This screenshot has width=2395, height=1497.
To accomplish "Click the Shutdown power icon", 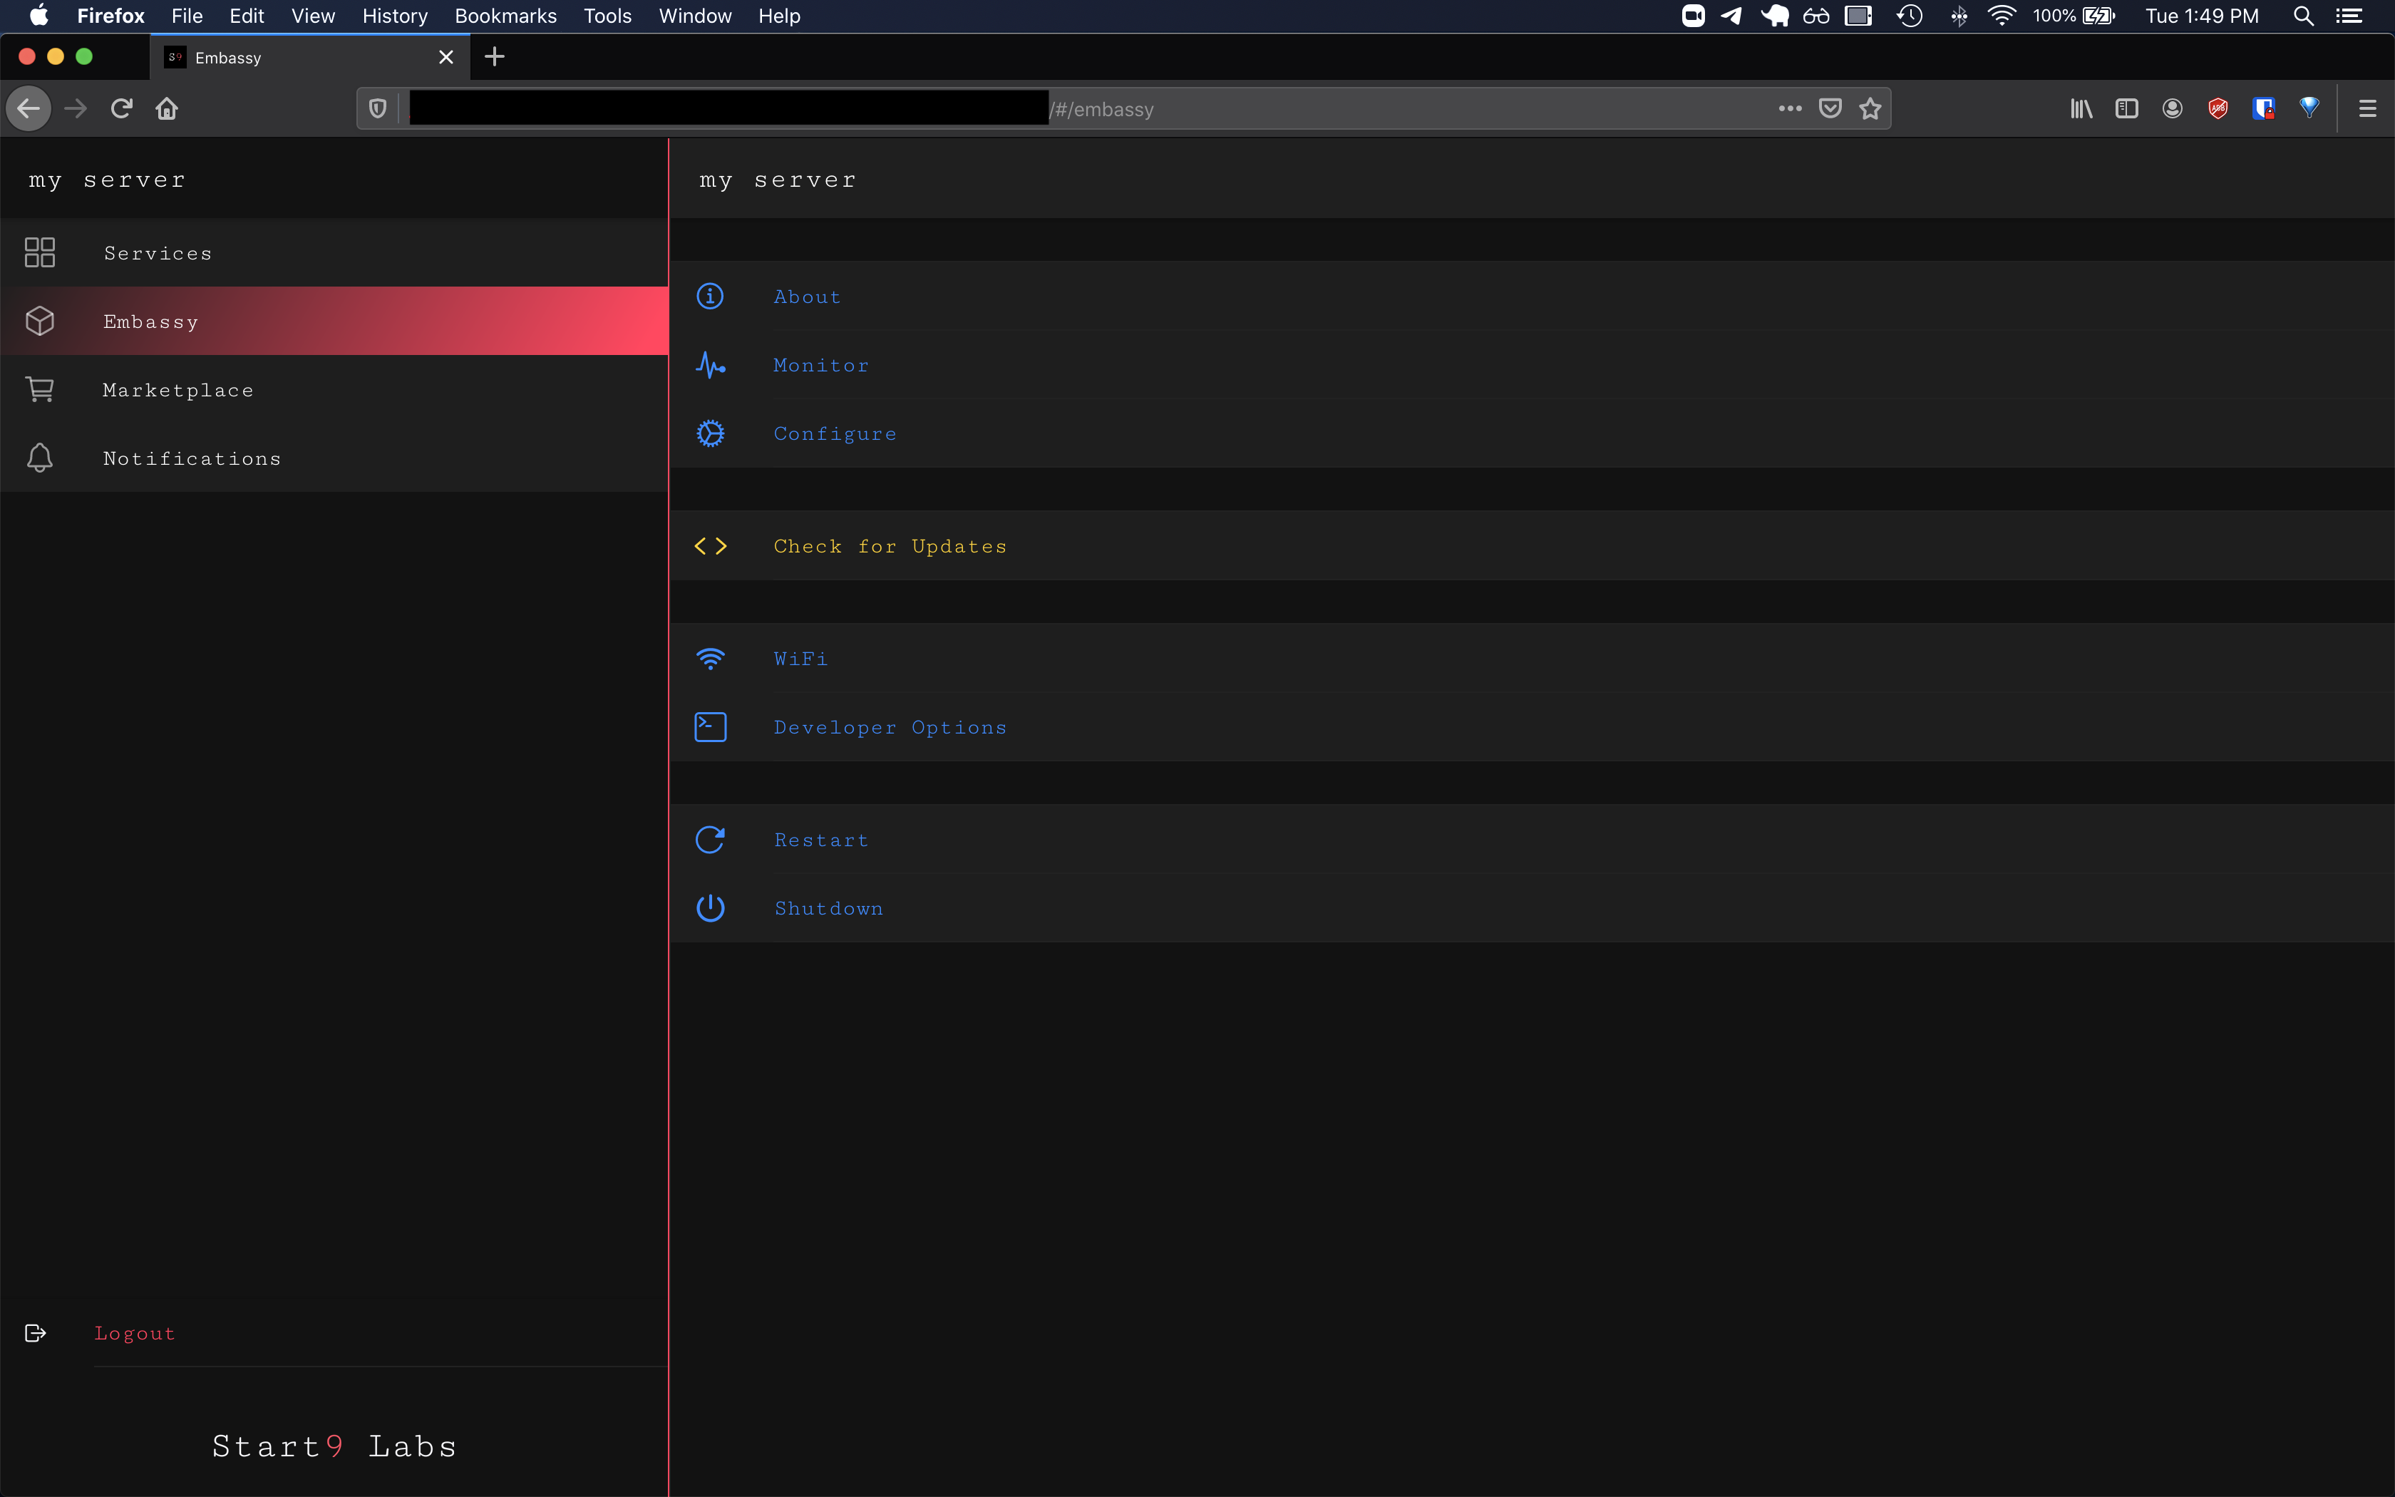I will coord(710,908).
